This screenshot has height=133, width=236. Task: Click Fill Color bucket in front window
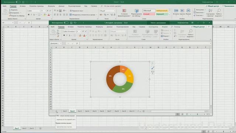80,35
